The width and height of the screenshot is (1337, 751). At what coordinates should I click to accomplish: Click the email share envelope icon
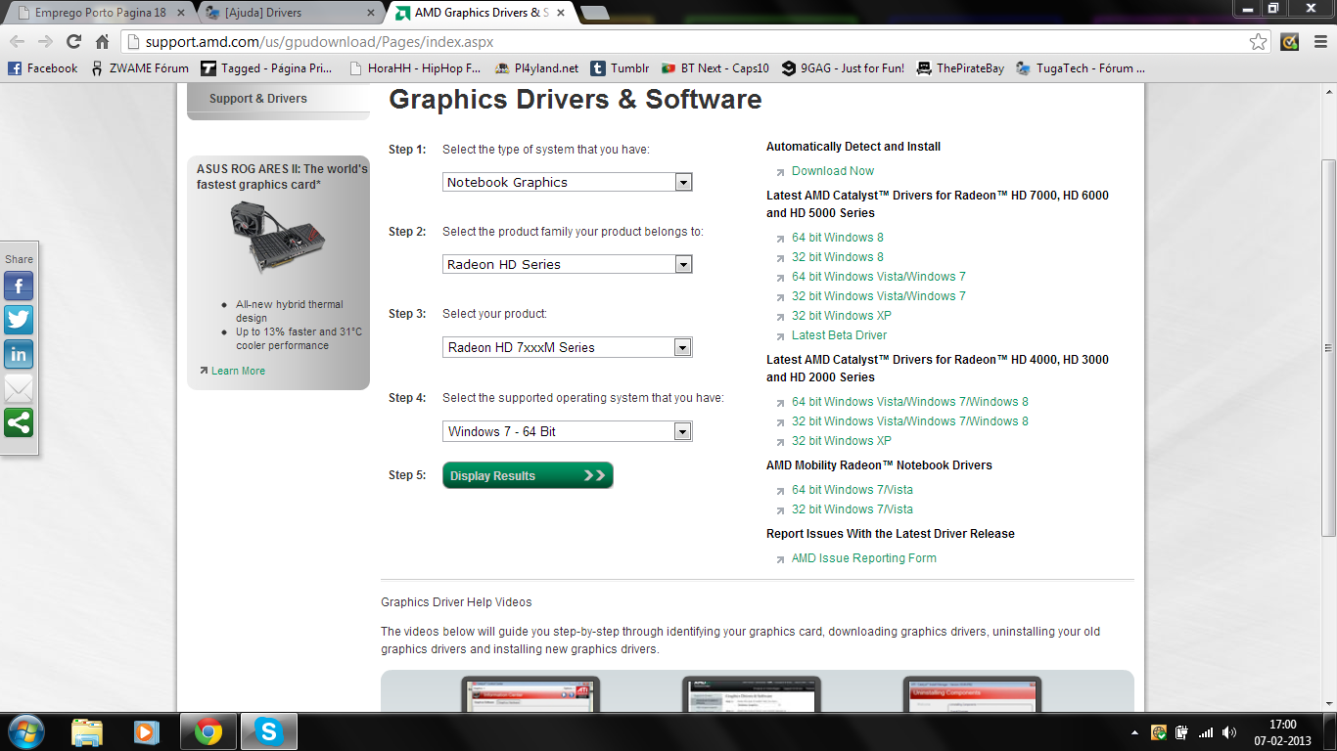(19, 388)
